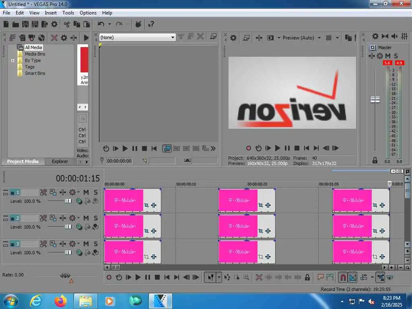Mute video track 1
Screen dimensions: 412x309
tap(86, 192)
